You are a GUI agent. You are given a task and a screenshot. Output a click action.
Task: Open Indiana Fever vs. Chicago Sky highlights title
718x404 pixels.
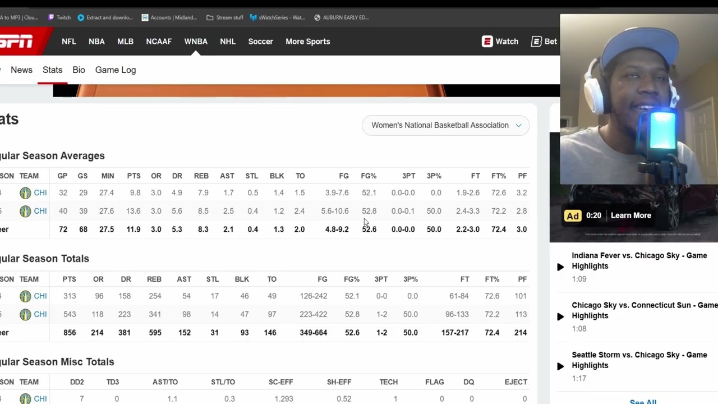639,261
